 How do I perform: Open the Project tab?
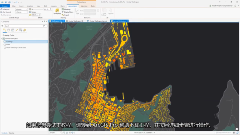click(5, 6)
